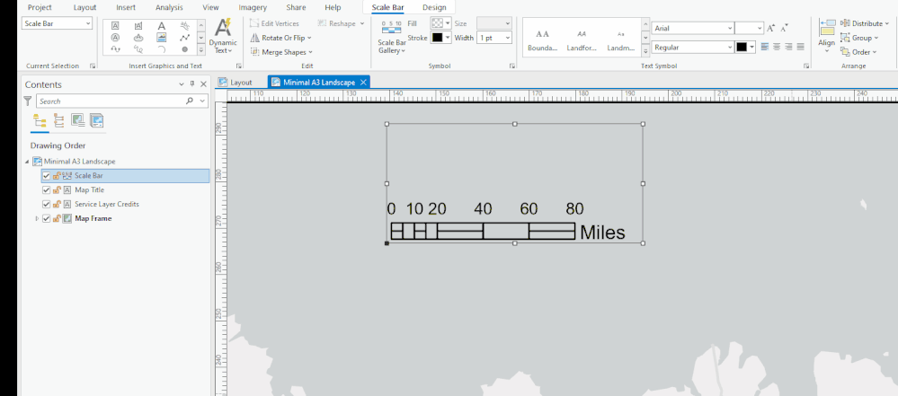The height and width of the screenshot is (396, 898).
Task: Open the font size dropdown
Action: [760, 28]
